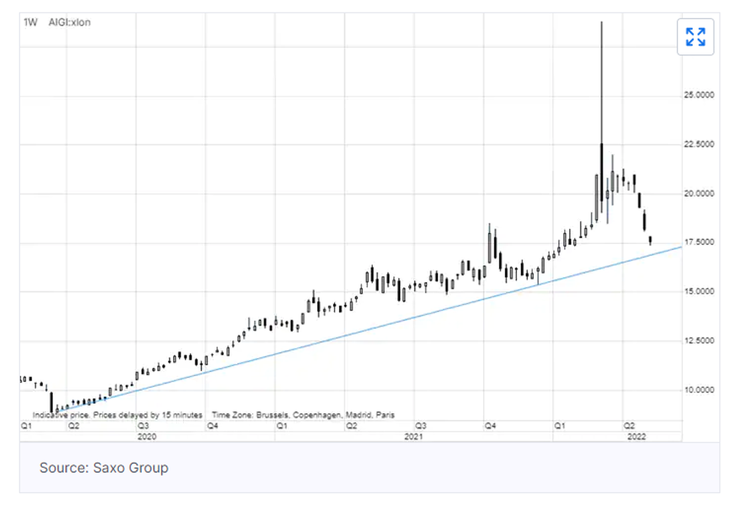Click the 12.5000 price axis label
This screenshot has height=508, width=741.
click(x=701, y=341)
